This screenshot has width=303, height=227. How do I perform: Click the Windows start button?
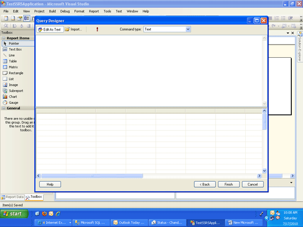(x=14, y=214)
